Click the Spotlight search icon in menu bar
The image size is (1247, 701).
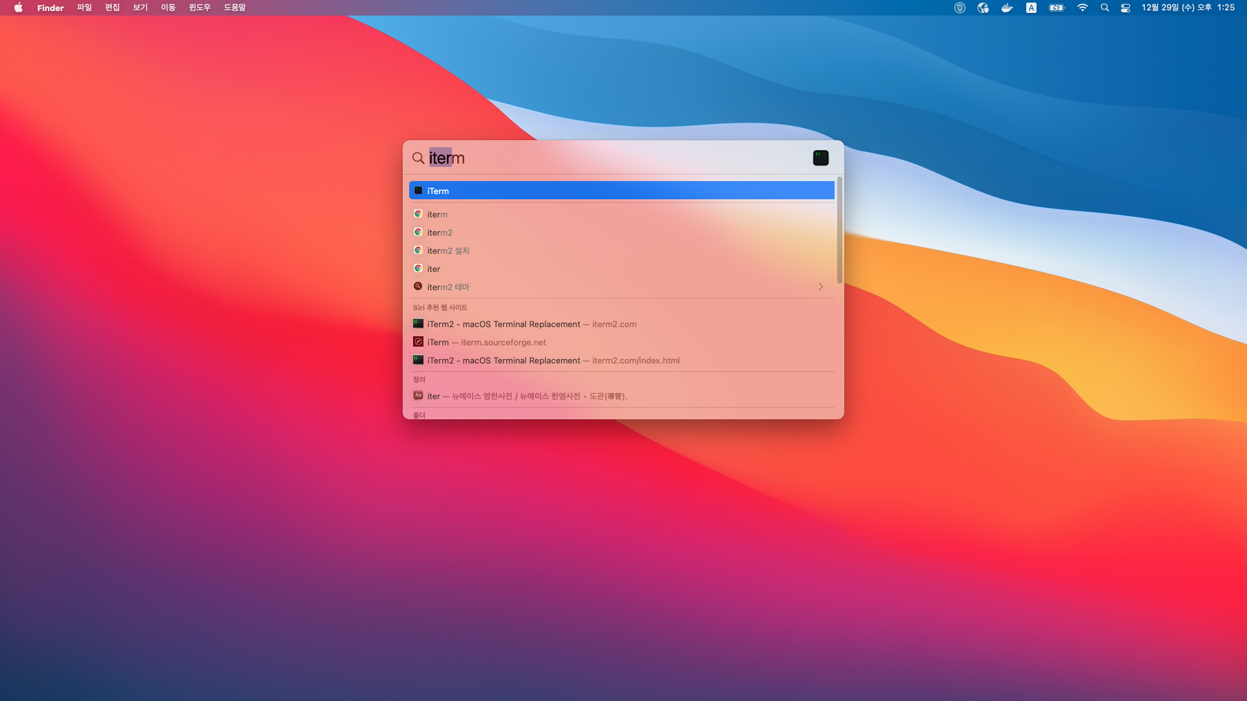pyautogui.click(x=1105, y=8)
